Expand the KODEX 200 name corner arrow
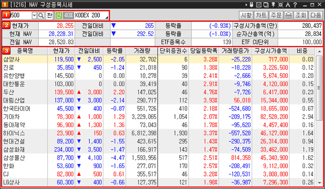The width and height of the screenshot is (325, 189). pyautogui.click(x=106, y=17)
